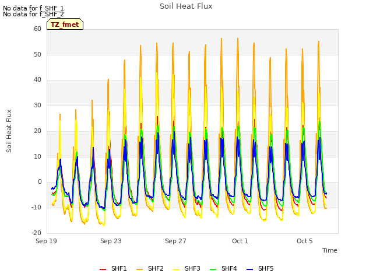The image size is (373, 280).
Task: Click the Time x-axis title
Action: point(330,250)
